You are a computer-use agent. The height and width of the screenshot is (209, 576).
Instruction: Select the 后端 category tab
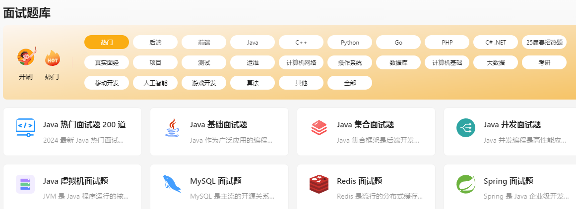tap(155, 42)
